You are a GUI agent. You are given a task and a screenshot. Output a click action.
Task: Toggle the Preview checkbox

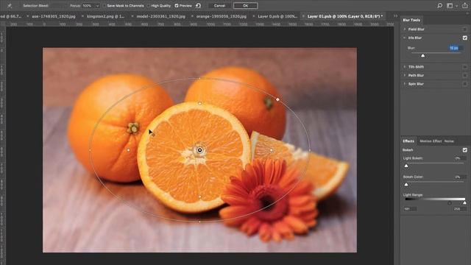177,6
